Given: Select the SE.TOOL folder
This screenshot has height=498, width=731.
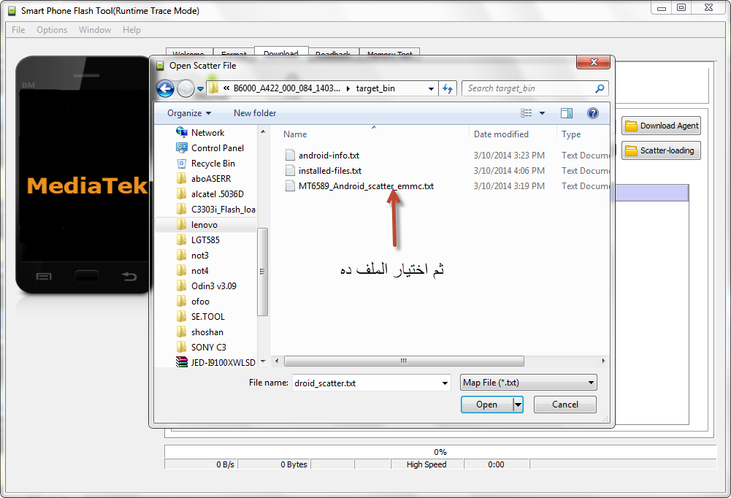Looking at the screenshot, I should (x=202, y=317).
